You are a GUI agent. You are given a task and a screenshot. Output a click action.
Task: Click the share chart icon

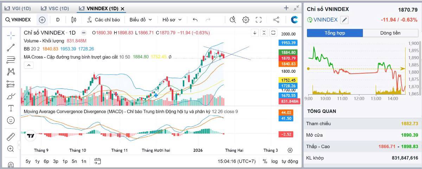[x=276, y=20]
